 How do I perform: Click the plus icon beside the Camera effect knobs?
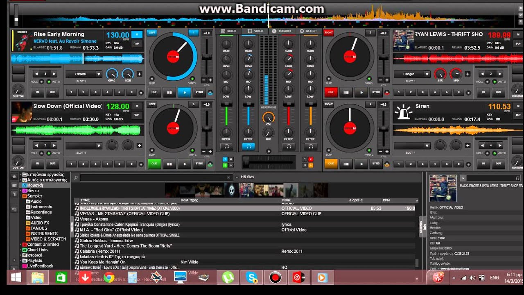[x=140, y=74]
